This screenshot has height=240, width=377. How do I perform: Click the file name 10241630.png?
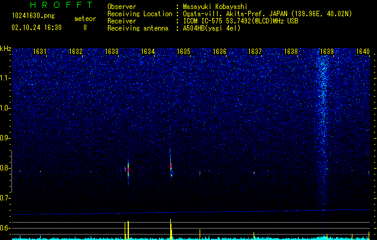click(x=33, y=16)
